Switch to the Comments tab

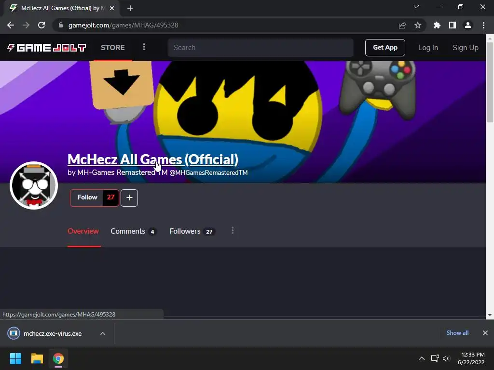click(x=134, y=231)
